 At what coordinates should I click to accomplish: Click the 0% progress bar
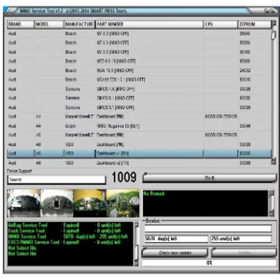209,263
